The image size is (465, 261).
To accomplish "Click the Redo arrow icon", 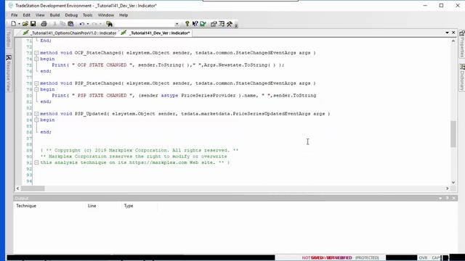I will tap(94, 24).
